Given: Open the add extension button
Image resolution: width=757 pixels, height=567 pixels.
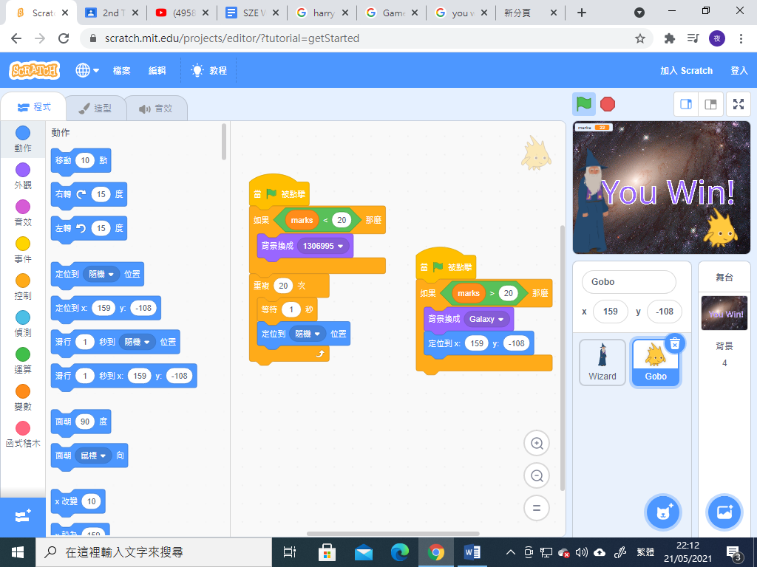Looking at the screenshot, I should 21,517.
